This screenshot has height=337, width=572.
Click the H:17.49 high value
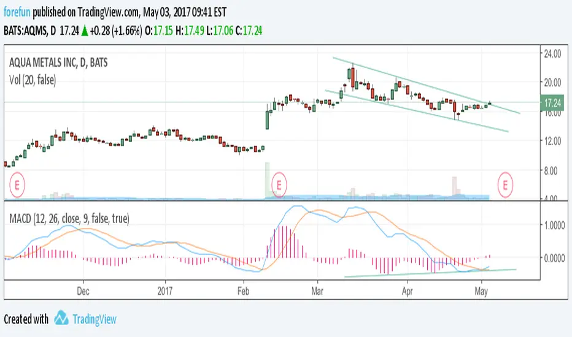click(x=190, y=31)
